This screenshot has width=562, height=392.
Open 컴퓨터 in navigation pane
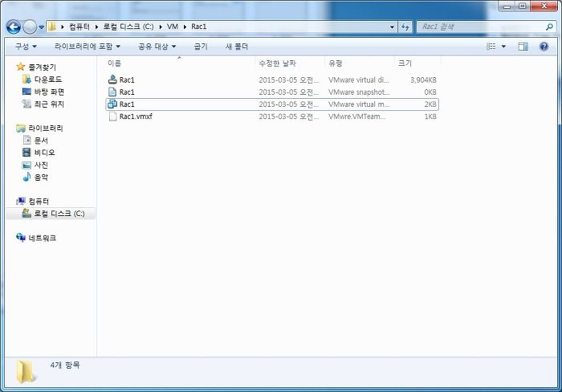pyautogui.click(x=39, y=202)
